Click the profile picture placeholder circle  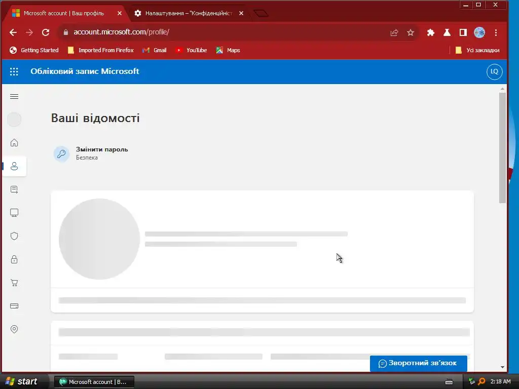pos(99,239)
